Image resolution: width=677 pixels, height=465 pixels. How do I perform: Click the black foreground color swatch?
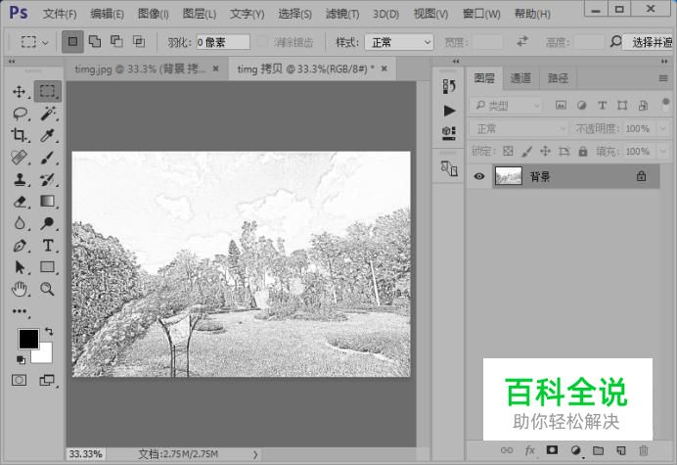point(27,340)
